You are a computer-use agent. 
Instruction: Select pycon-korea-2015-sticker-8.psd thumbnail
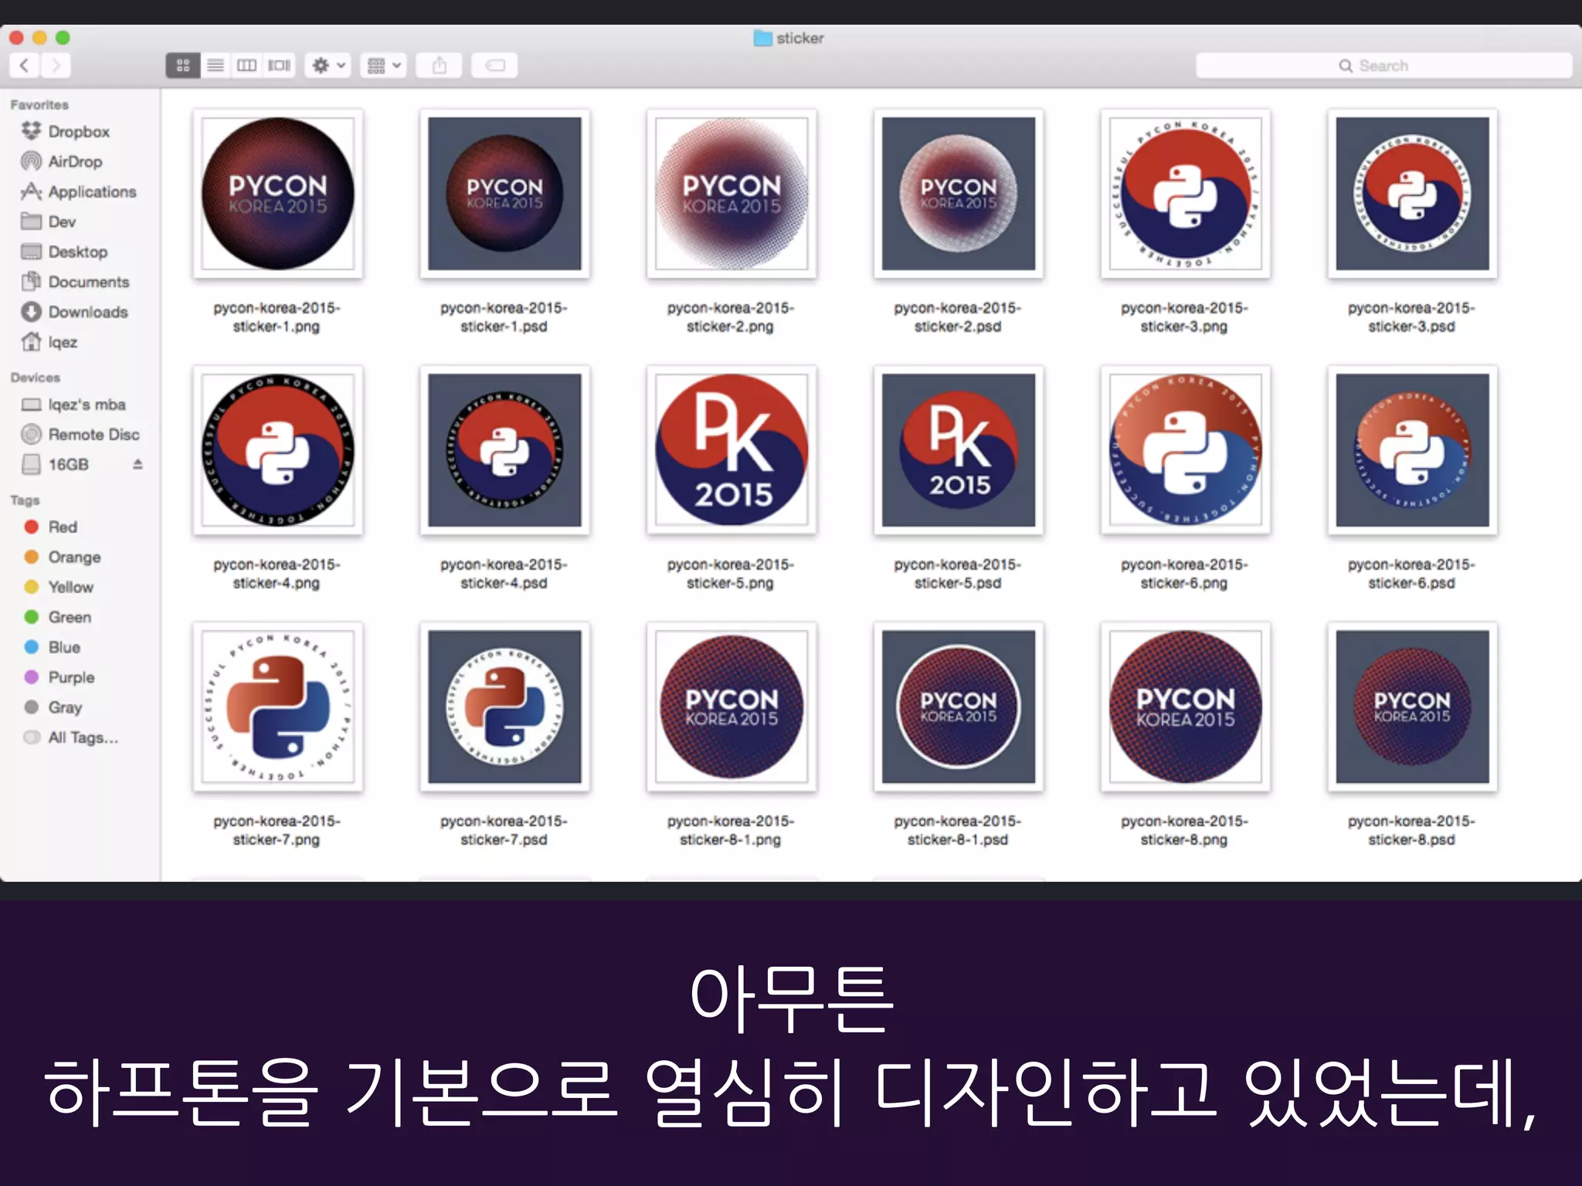point(1413,707)
